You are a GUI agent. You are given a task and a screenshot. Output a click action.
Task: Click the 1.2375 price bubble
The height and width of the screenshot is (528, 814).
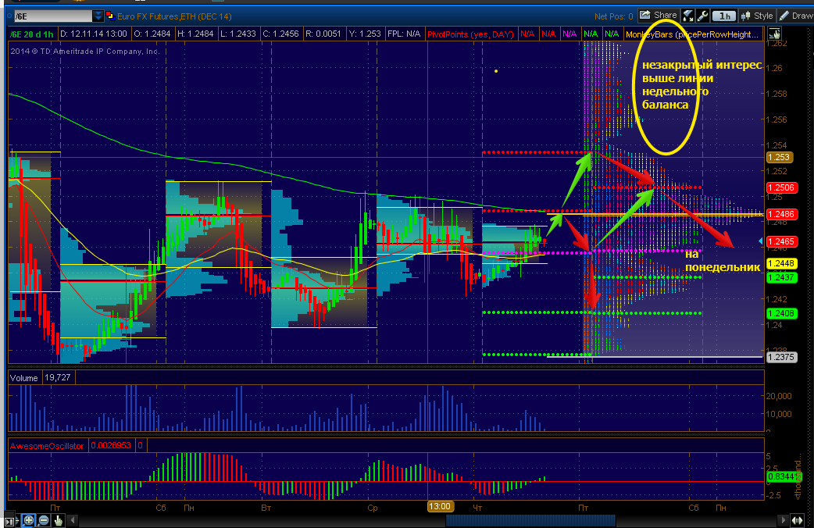(782, 357)
